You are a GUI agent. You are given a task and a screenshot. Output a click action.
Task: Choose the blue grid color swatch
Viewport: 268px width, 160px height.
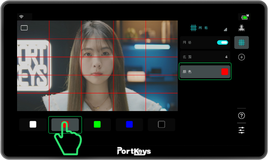[x=129, y=124]
